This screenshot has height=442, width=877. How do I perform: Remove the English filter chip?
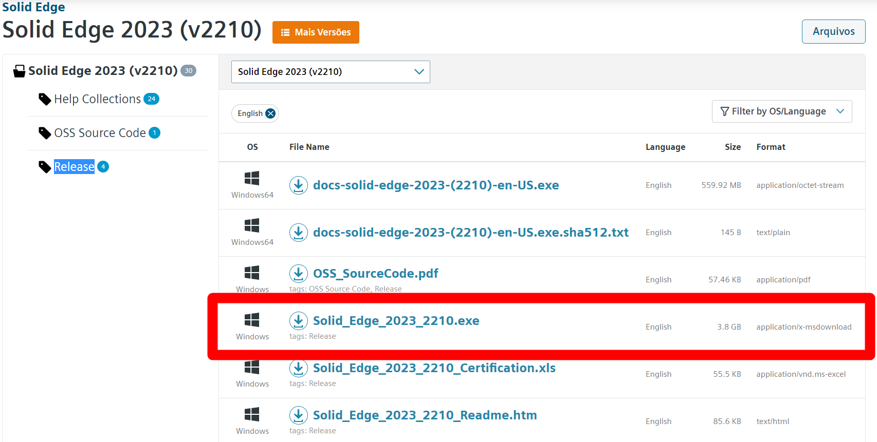[x=270, y=113]
